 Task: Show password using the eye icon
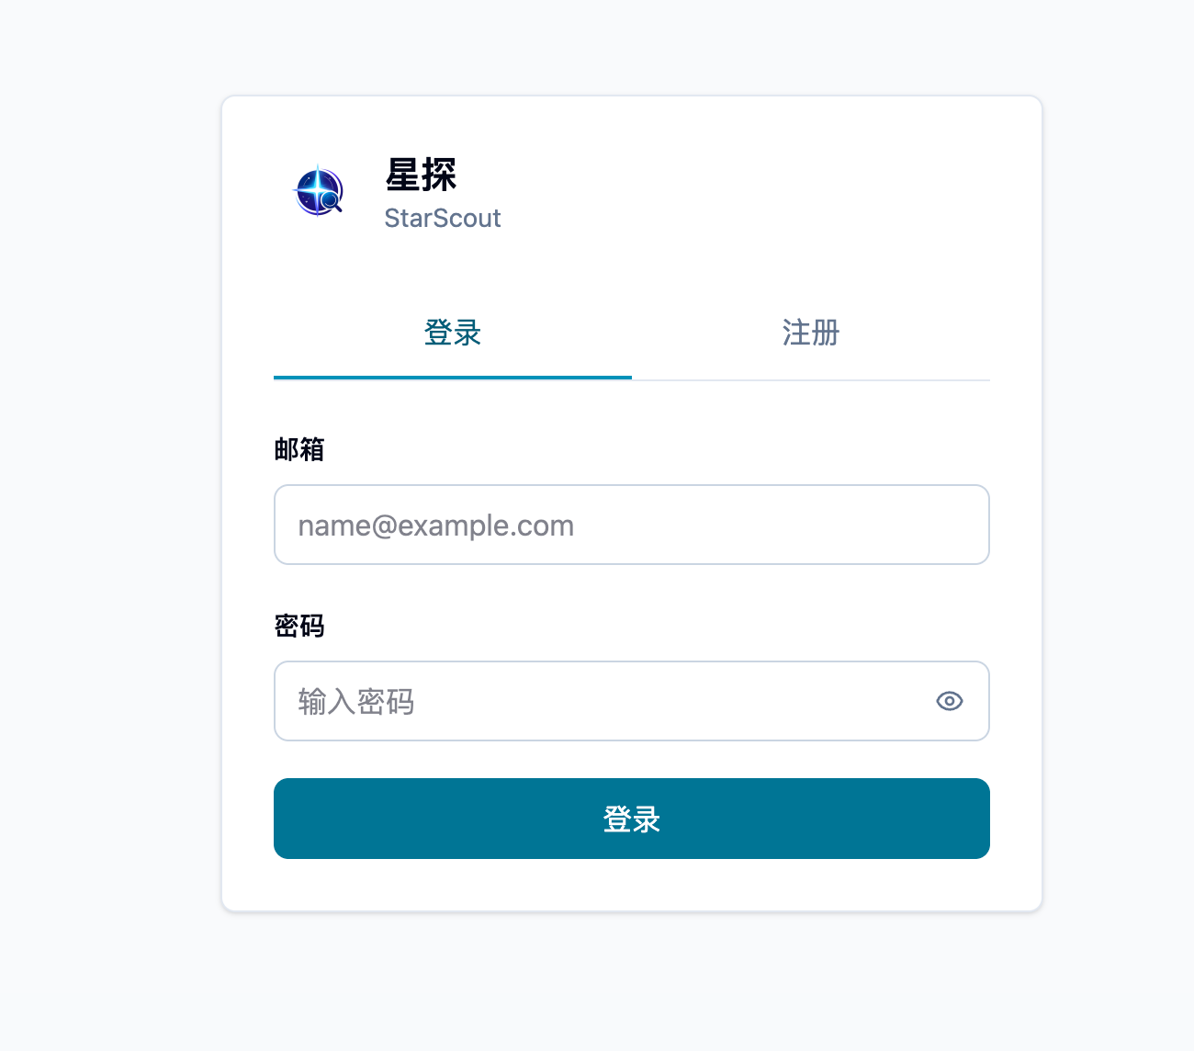pos(949,701)
